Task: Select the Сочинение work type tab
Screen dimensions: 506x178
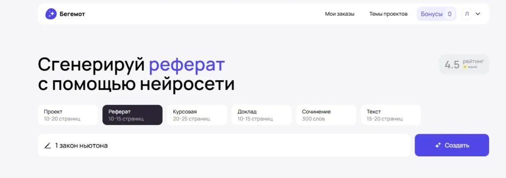Action: (326, 115)
